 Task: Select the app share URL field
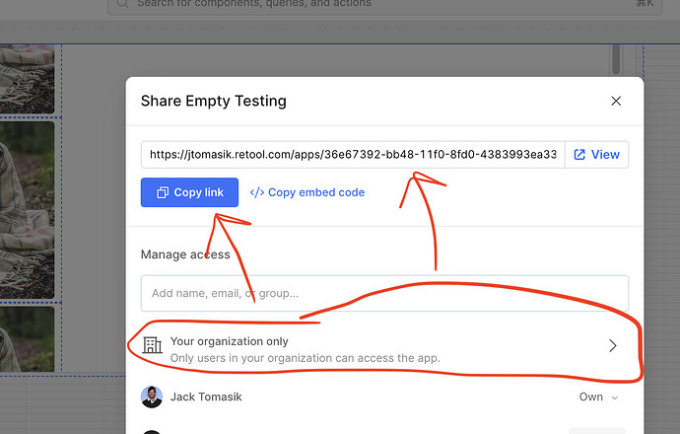tap(352, 155)
